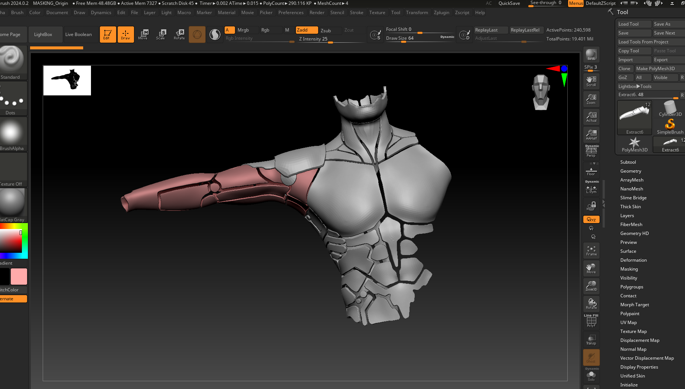Click the half-shaded sphere icon
The width and height of the screenshot is (685, 389).
215,35
